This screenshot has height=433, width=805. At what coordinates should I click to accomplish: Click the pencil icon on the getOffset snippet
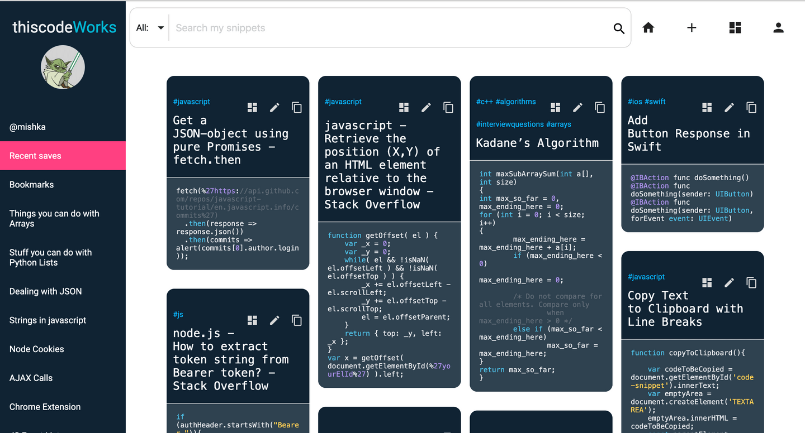point(426,107)
